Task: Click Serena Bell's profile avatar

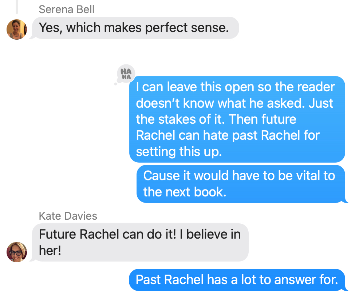Action: click(x=17, y=29)
